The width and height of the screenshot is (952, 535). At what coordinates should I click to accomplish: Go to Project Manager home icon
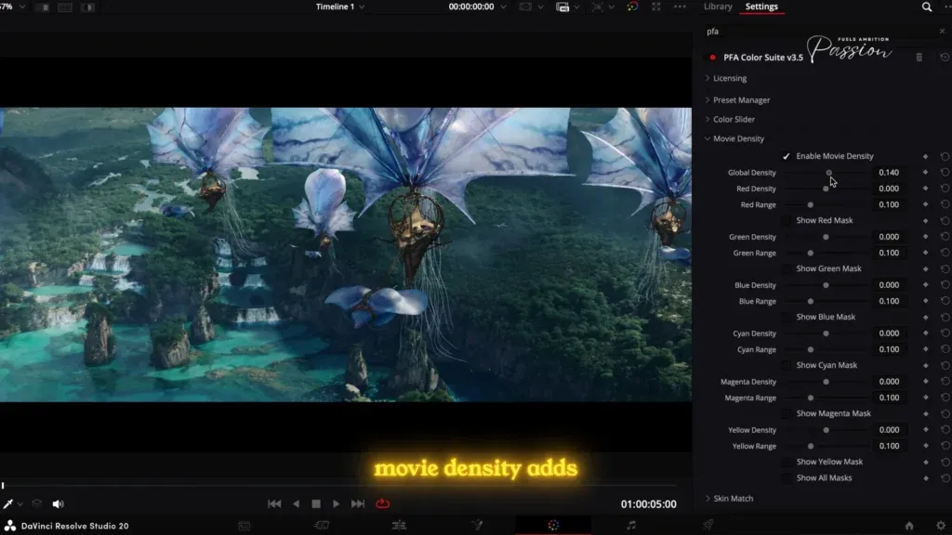(x=909, y=526)
